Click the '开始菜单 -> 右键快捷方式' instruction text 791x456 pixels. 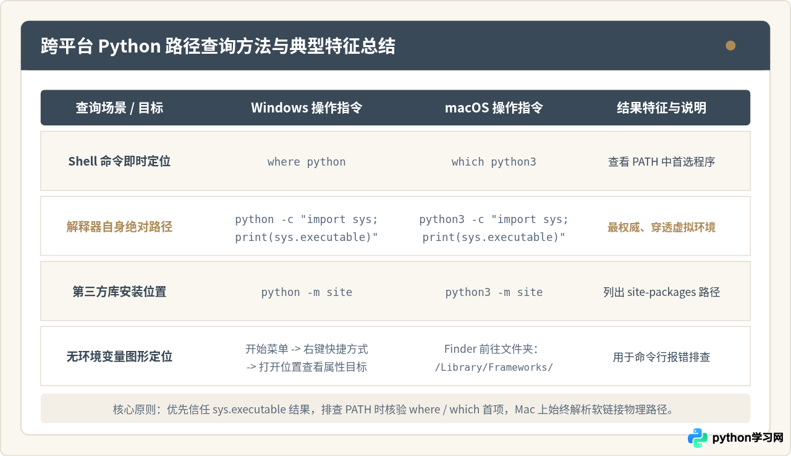pos(307,349)
